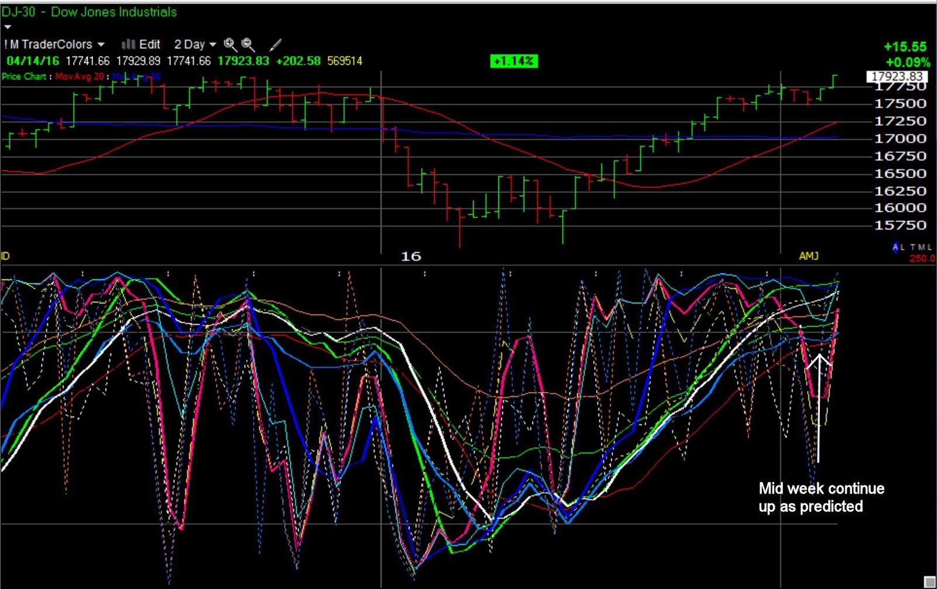This screenshot has width=937, height=589.
Task: Select the pencil drawing tool
Action: [x=274, y=45]
